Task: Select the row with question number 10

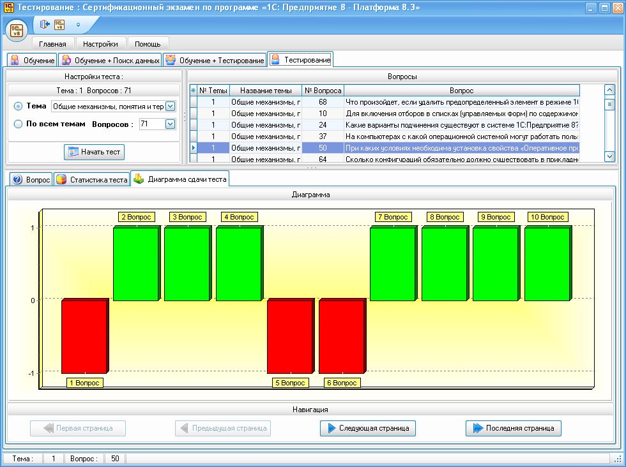Action: pyautogui.click(x=385, y=114)
